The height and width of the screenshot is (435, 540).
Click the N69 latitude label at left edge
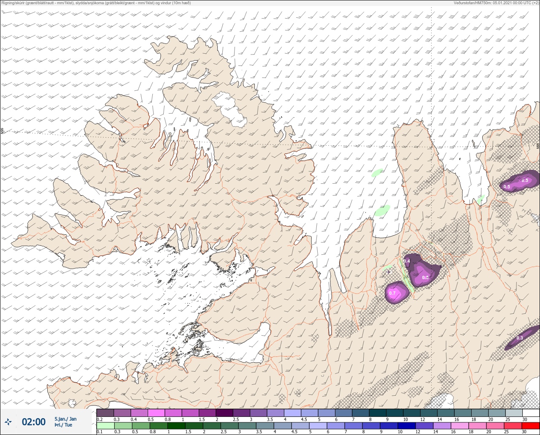click(2, 131)
